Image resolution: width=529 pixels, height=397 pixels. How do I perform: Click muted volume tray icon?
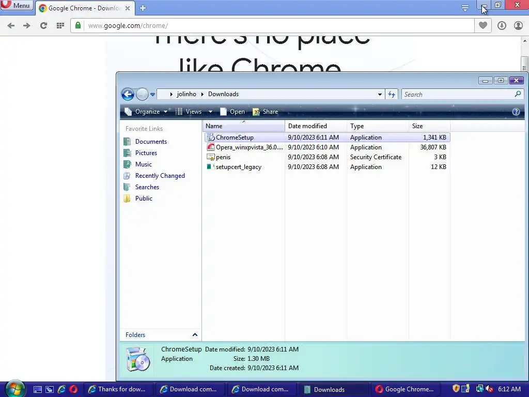[489, 389]
